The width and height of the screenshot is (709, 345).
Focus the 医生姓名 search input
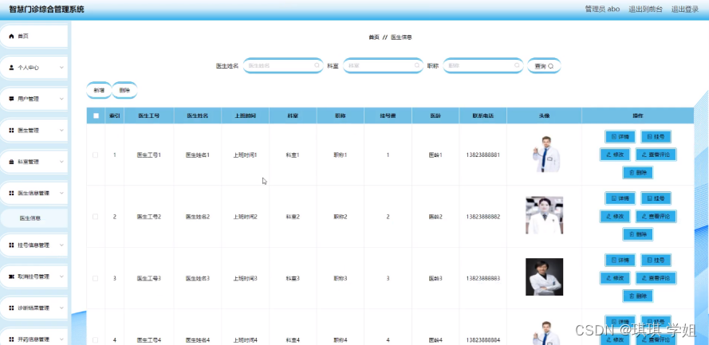(x=283, y=65)
